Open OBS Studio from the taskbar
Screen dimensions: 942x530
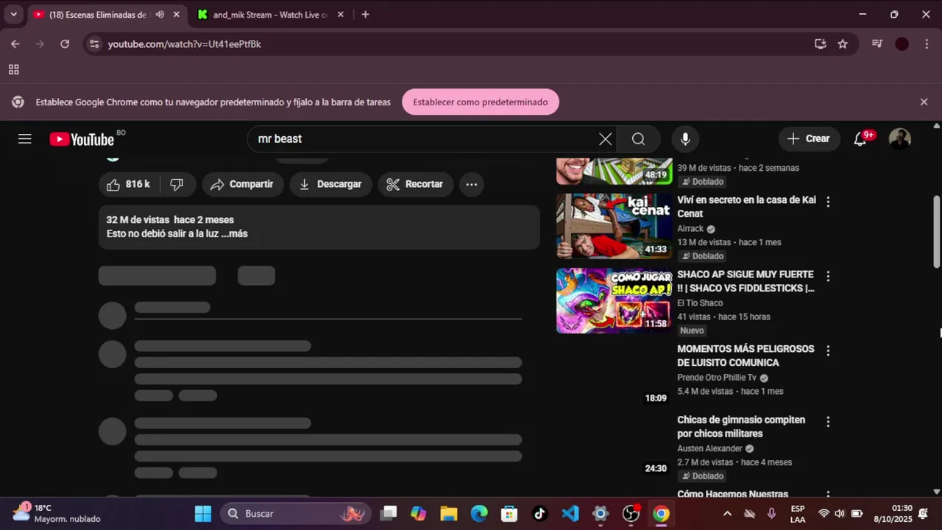[631, 514]
